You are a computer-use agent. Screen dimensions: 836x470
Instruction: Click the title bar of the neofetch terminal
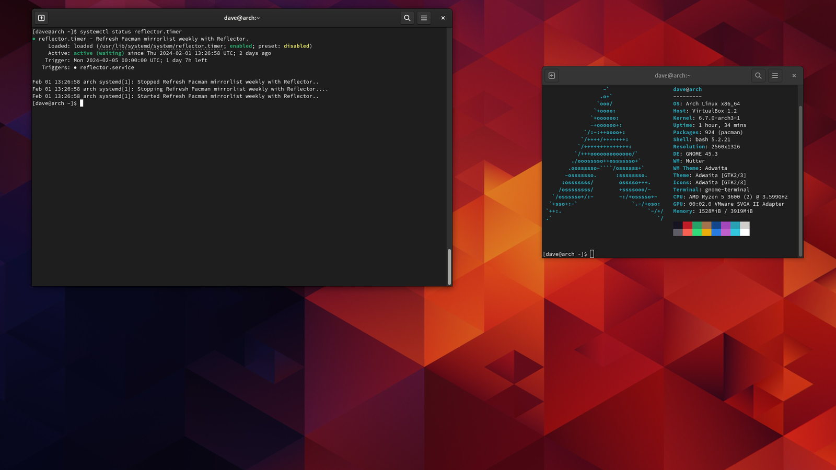[672, 76]
